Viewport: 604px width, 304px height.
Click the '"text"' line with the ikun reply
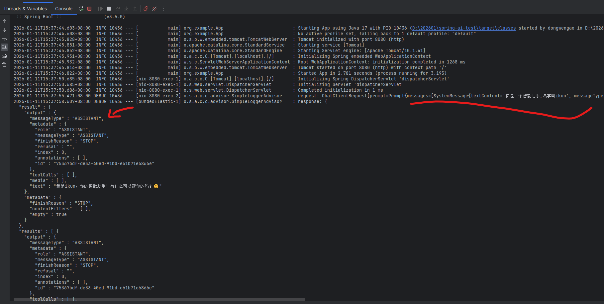pyautogui.click(x=96, y=186)
